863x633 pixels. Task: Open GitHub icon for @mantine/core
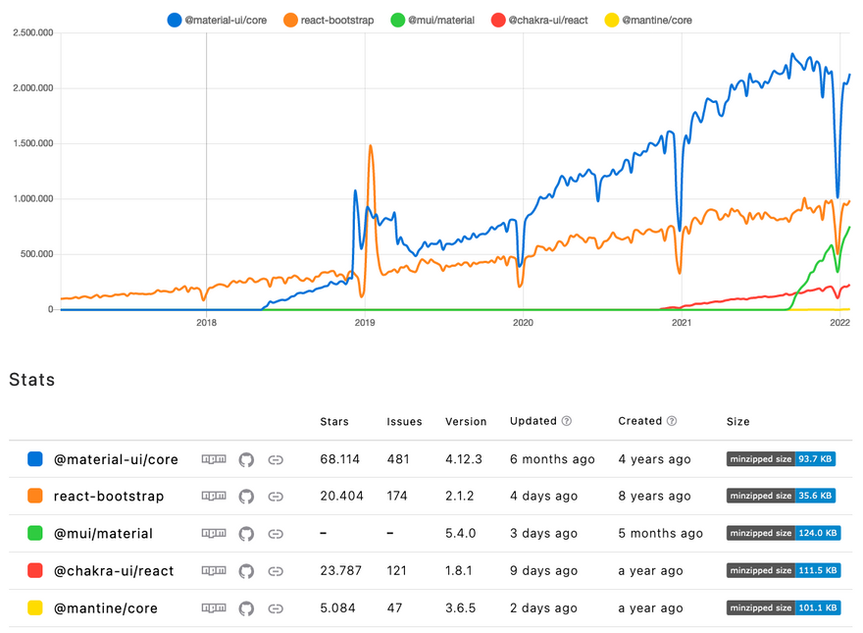click(x=246, y=608)
